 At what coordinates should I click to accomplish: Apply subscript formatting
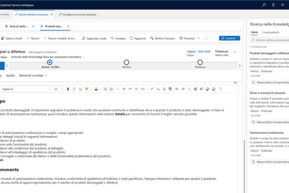point(158,89)
